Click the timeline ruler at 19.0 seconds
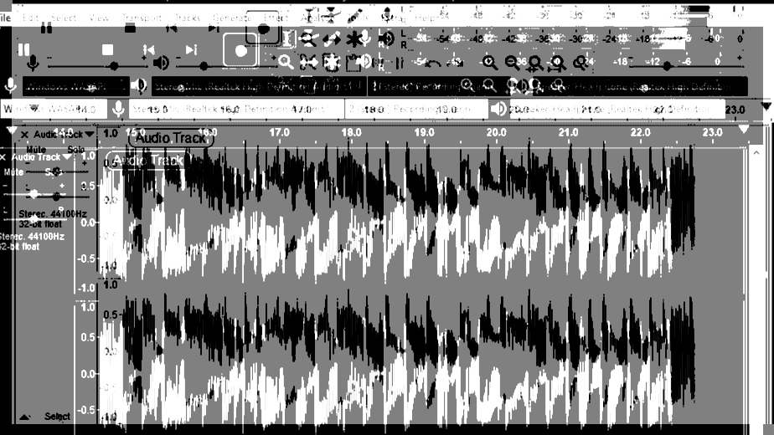Image resolution: width=774 pixels, height=435 pixels. 424,132
